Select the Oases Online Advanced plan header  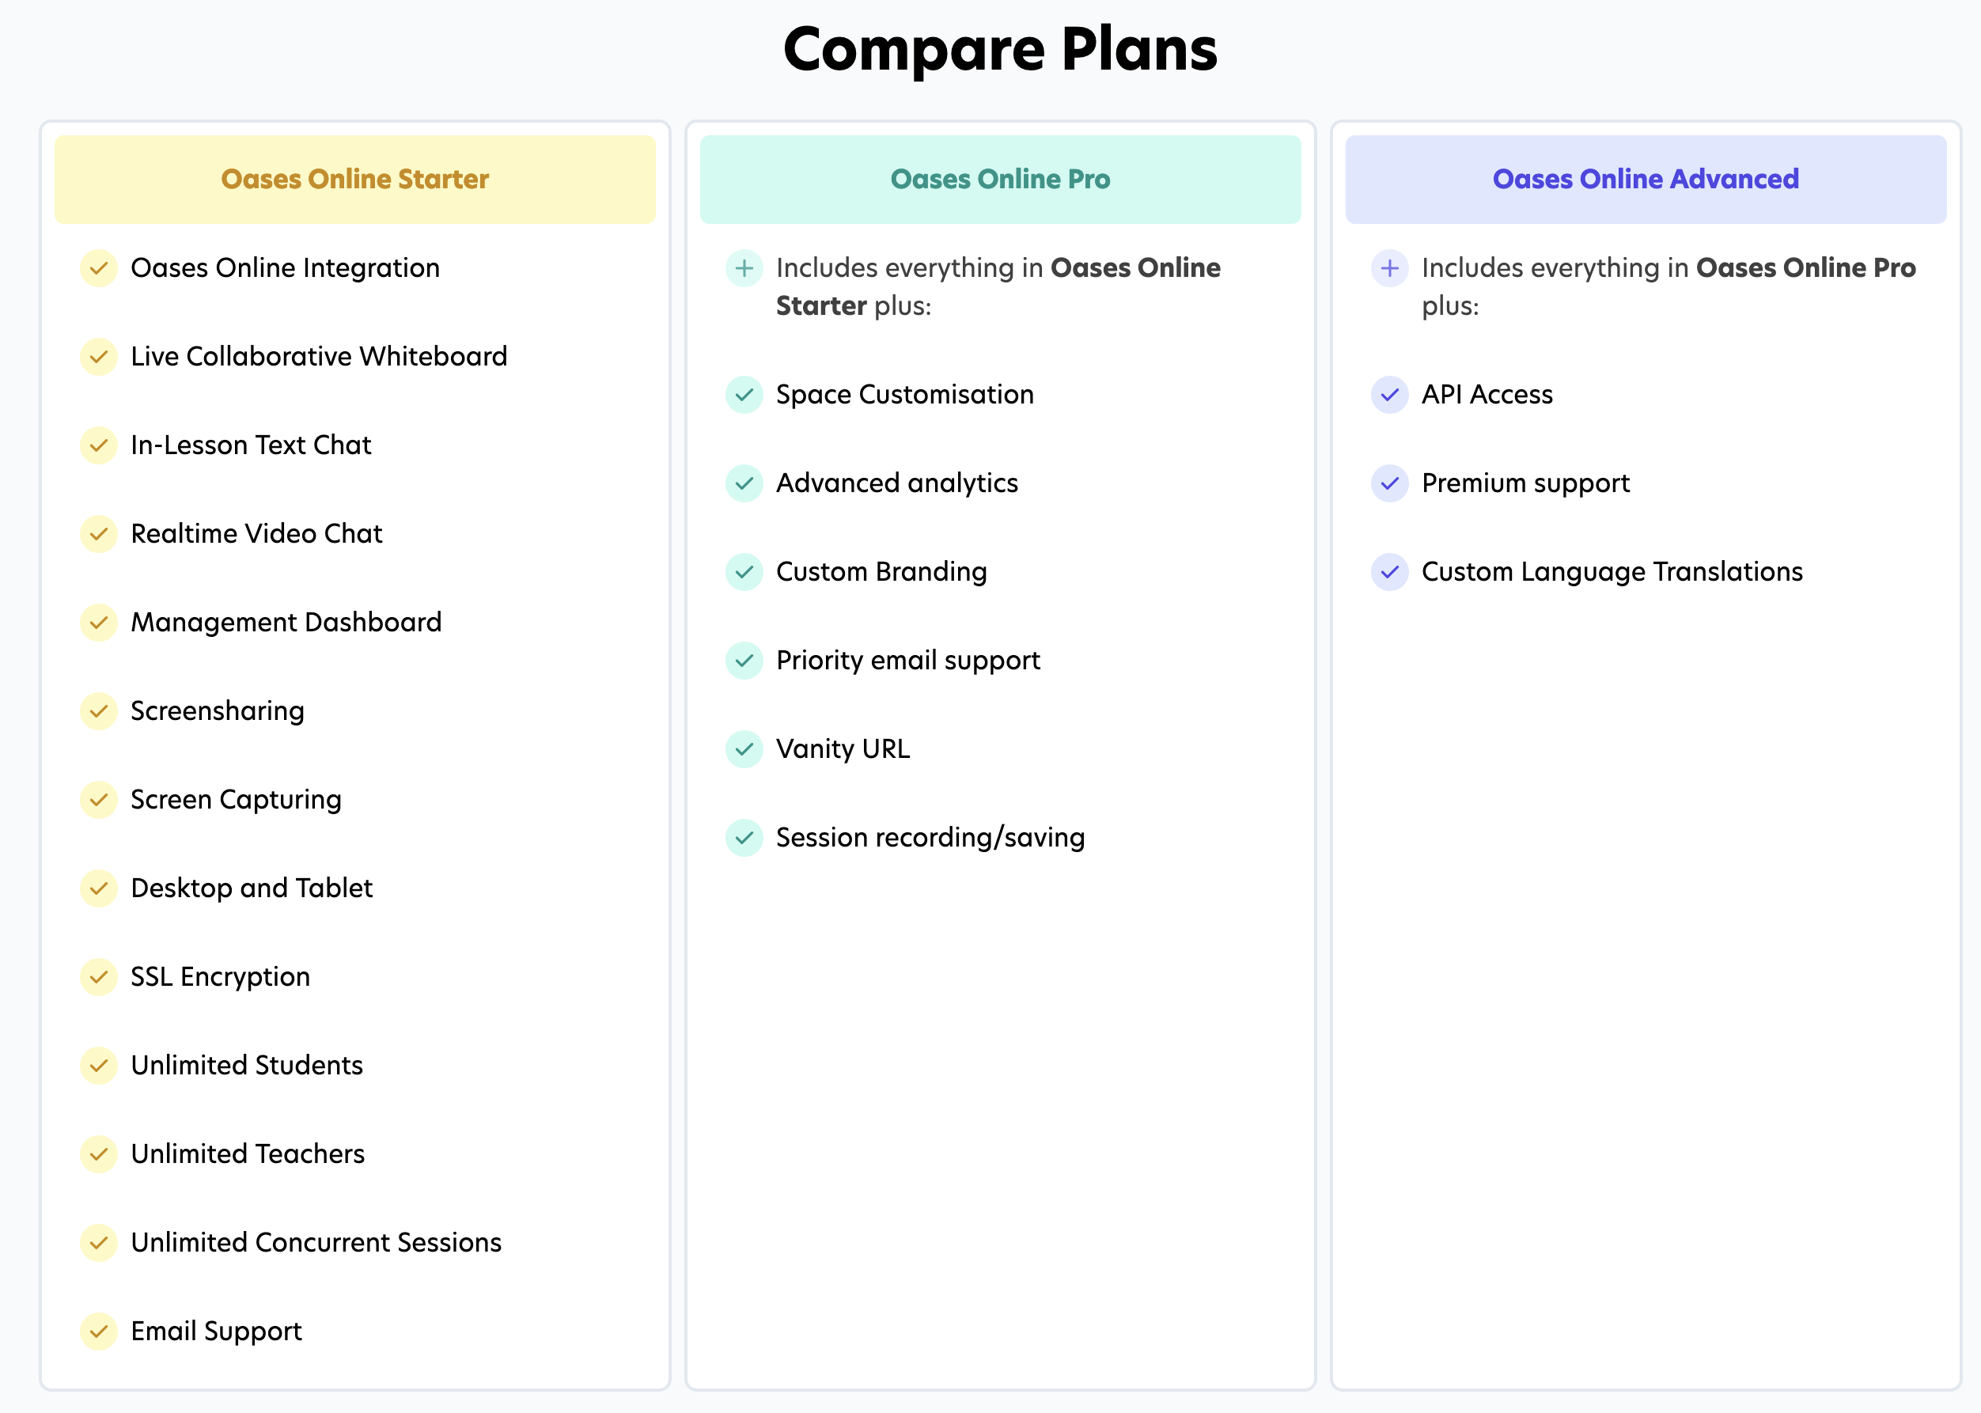[x=1646, y=180]
